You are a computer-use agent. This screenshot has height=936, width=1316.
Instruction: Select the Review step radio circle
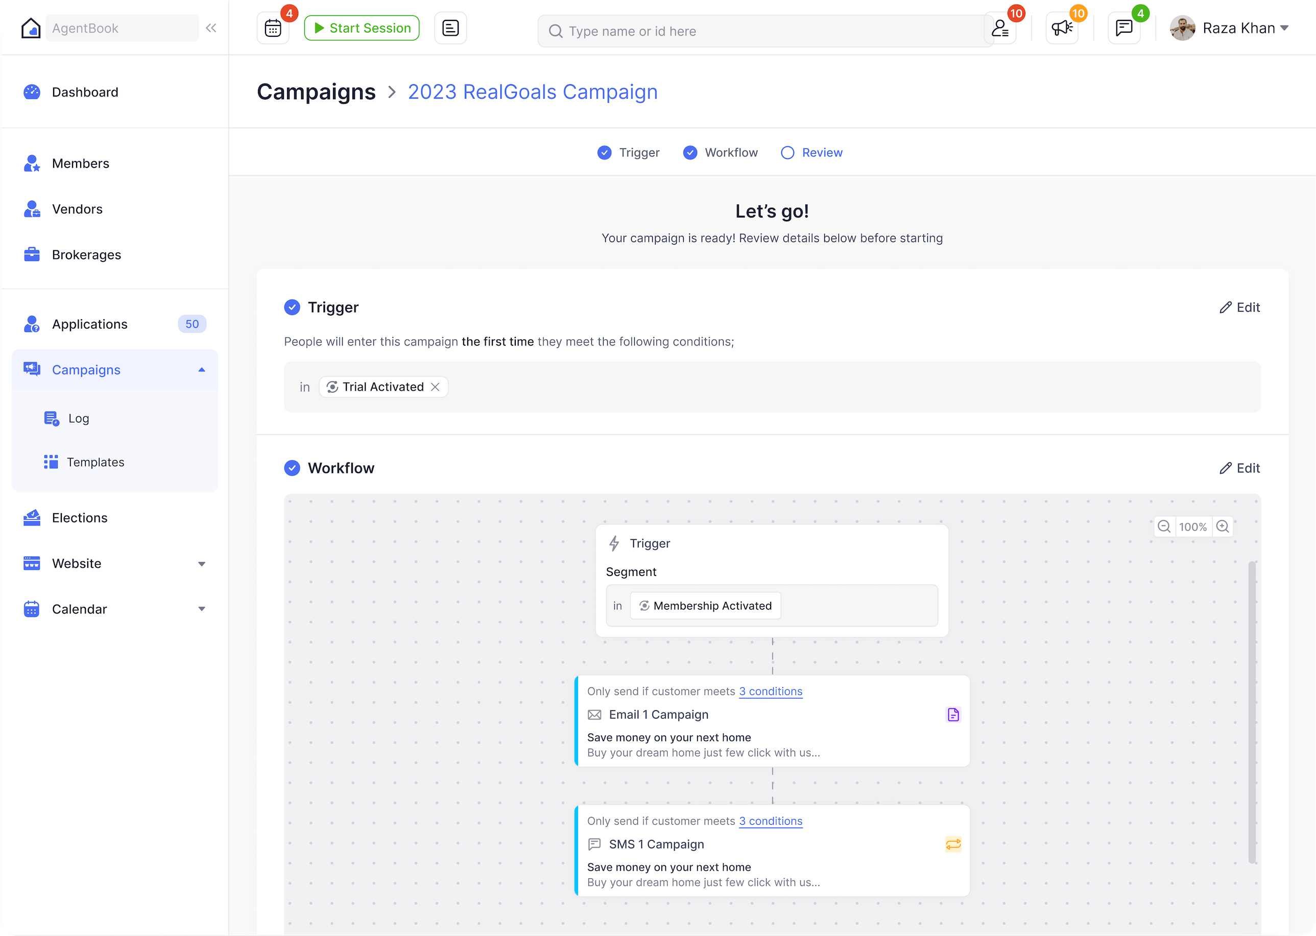click(x=787, y=153)
